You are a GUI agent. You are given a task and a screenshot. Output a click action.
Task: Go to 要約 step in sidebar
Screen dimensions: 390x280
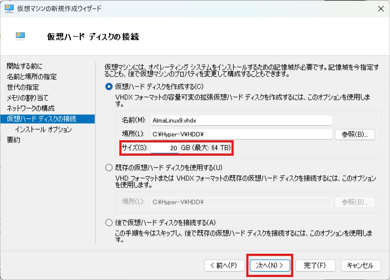pos(13,140)
